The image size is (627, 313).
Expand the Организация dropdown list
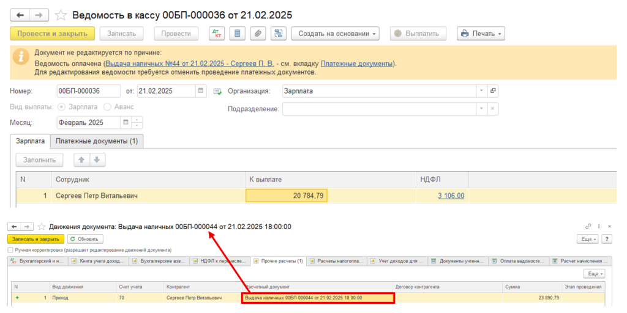click(x=481, y=90)
